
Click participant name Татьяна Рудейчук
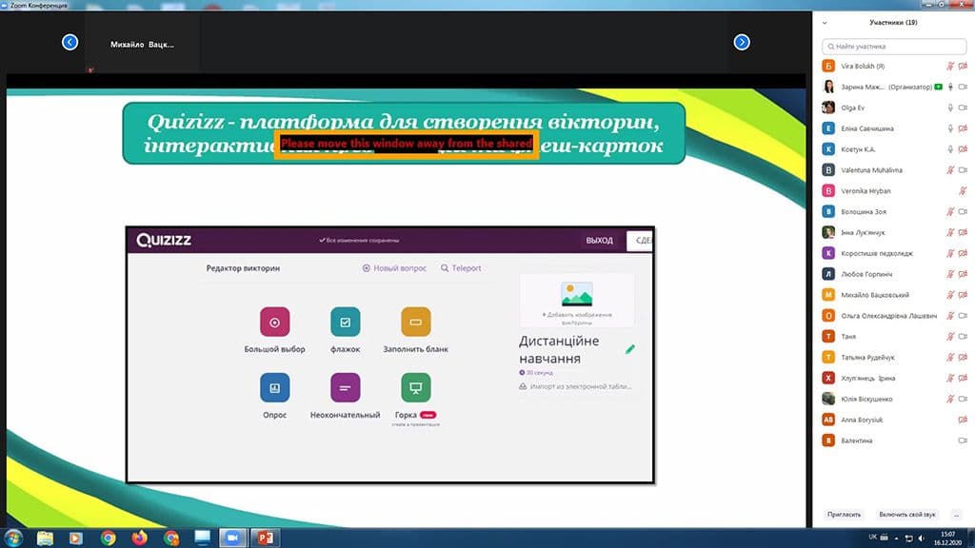pyautogui.click(x=867, y=358)
